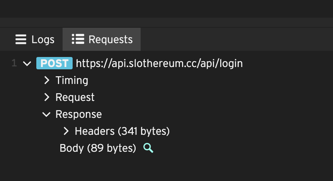Click row number 1 in the gutter
This screenshot has width=333, height=181.
[x=14, y=63]
